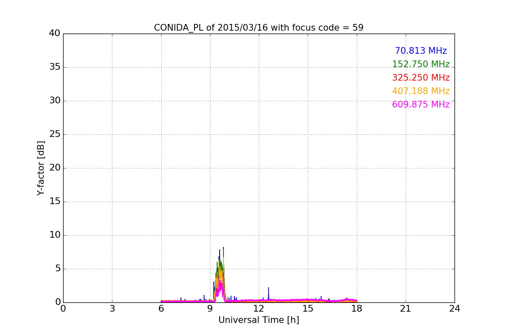This screenshot has width=505, height=336.
Task: Click the Y-factor [dB] axis label
Action: tap(41, 168)
